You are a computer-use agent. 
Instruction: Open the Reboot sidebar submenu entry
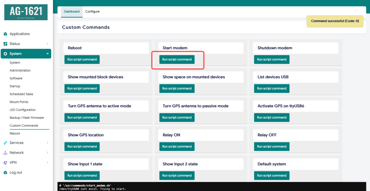[15, 133]
